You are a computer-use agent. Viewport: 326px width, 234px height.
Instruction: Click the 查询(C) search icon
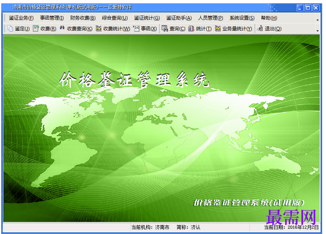165,28
